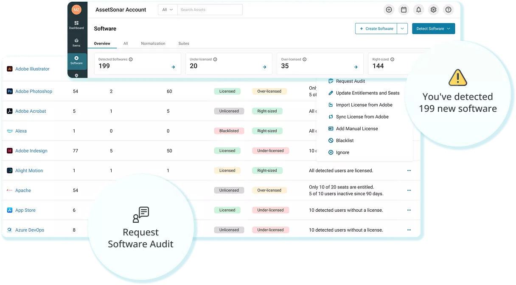Click the Adobe Acrobat app icon
The image size is (516, 285).
(x=10, y=111)
